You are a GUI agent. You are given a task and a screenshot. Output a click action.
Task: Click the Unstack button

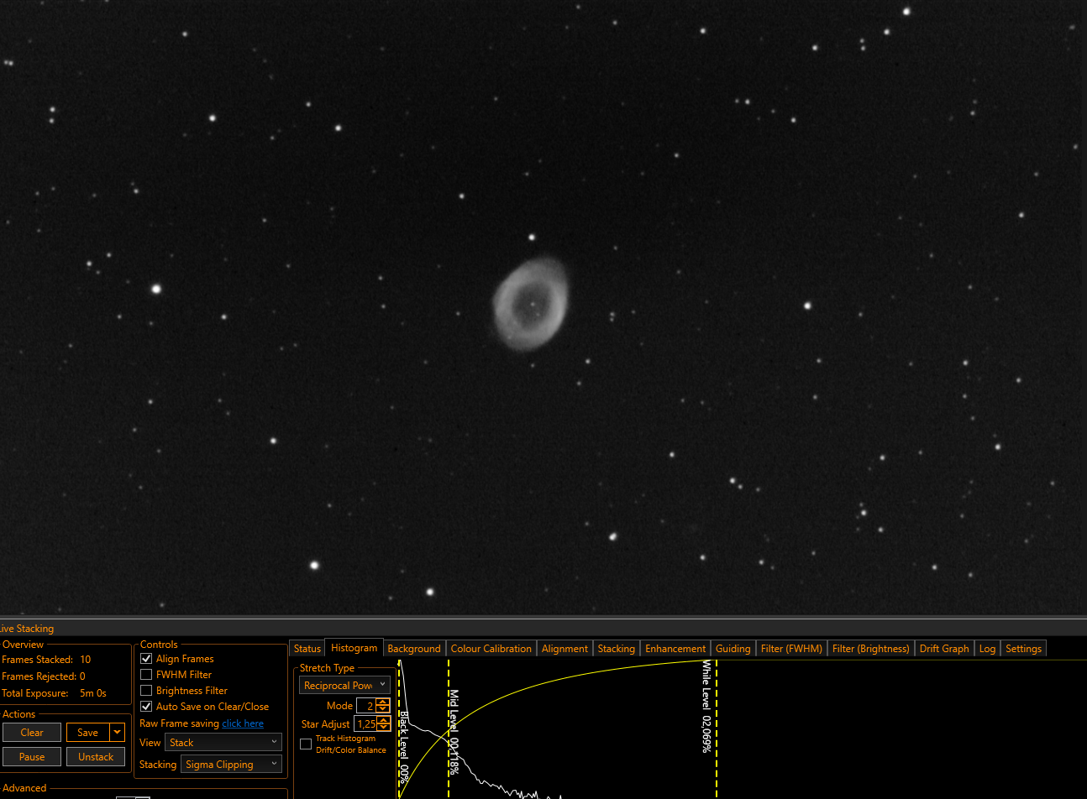click(96, 757)
